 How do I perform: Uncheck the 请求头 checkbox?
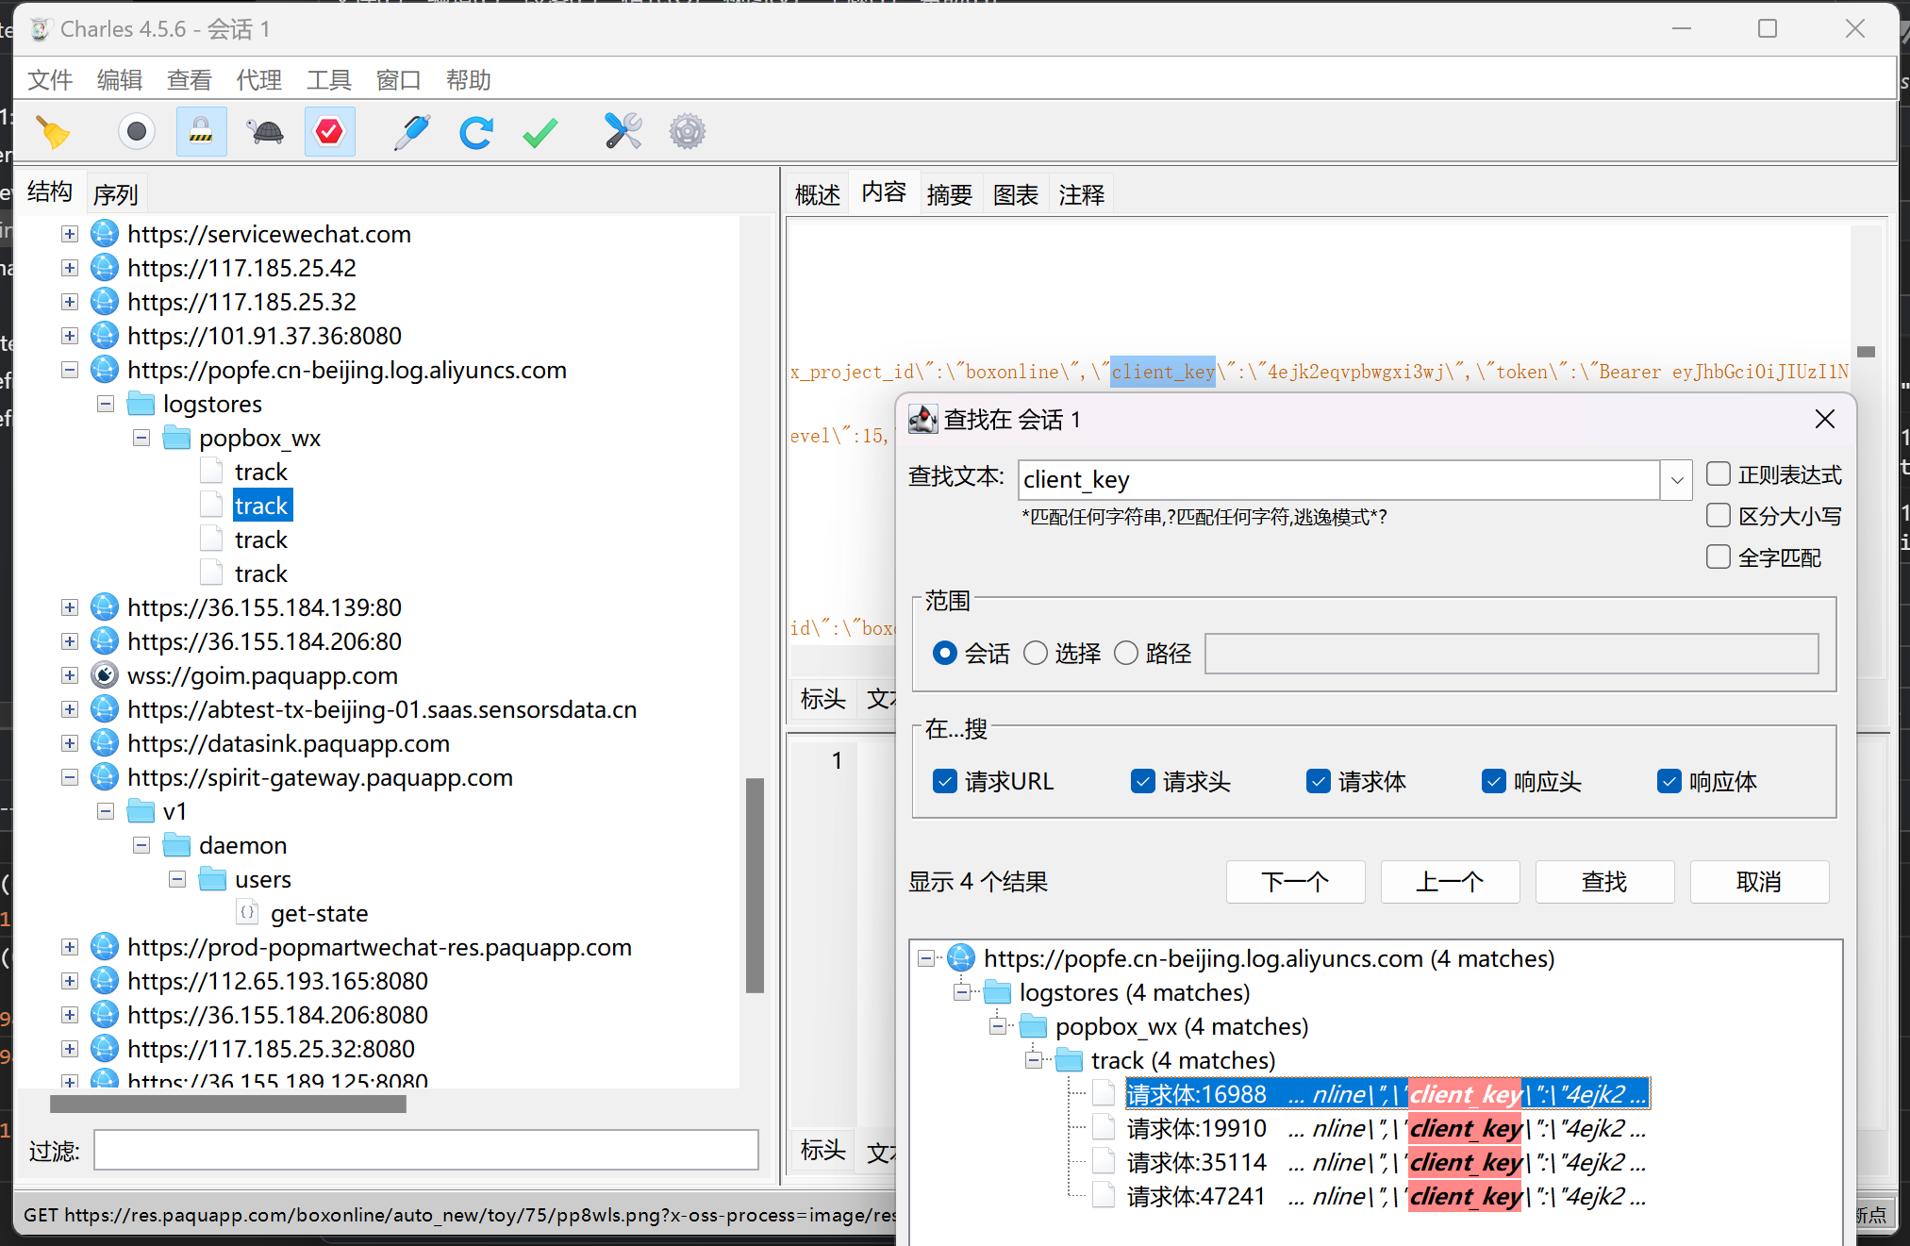1142,781
